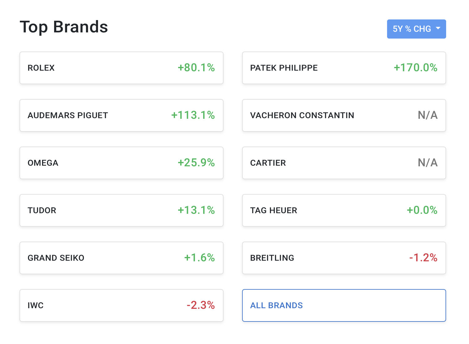Open the Audemars Piguet card
The height and width of the screenshot is (344, 469).
121,115
